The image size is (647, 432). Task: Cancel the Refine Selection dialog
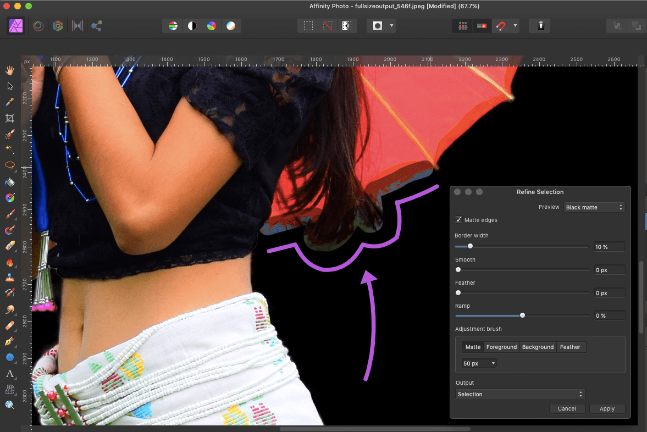click(x=567, y=408)
